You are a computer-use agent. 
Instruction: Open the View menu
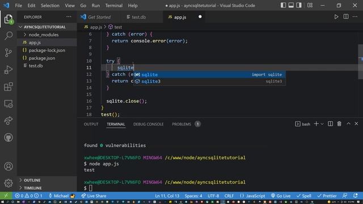[x=69, y=6]
